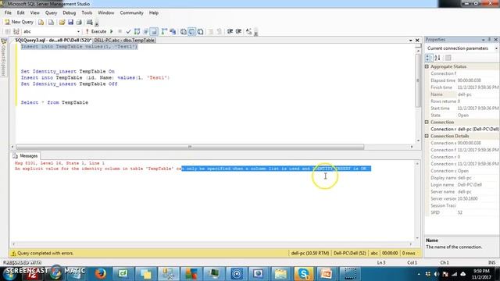Comment out the selected lines icon
Screen dimensions: 500x281
coord(210,31)
